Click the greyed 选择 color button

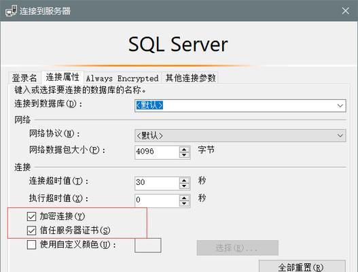coord(238,248)
